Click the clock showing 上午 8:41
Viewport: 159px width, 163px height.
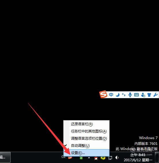138,155
